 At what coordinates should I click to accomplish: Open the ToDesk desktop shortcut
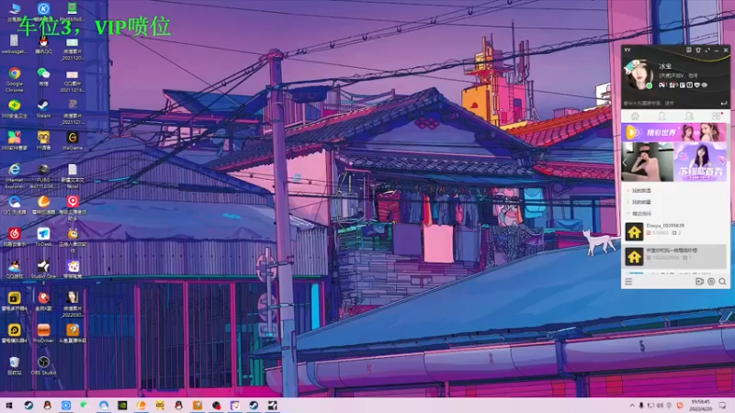43,237
